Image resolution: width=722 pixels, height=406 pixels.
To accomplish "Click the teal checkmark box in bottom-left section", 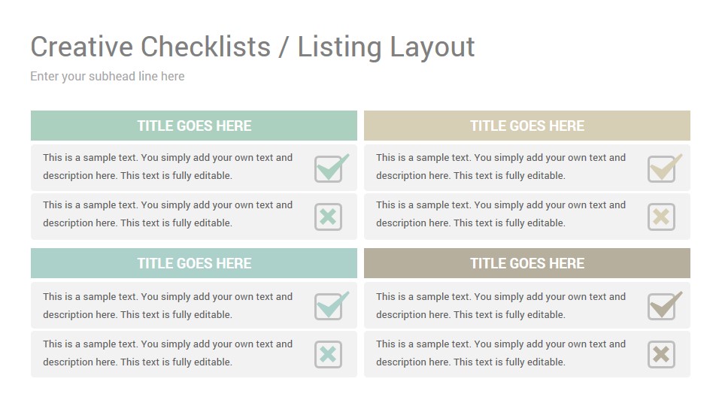I will 332,306.
